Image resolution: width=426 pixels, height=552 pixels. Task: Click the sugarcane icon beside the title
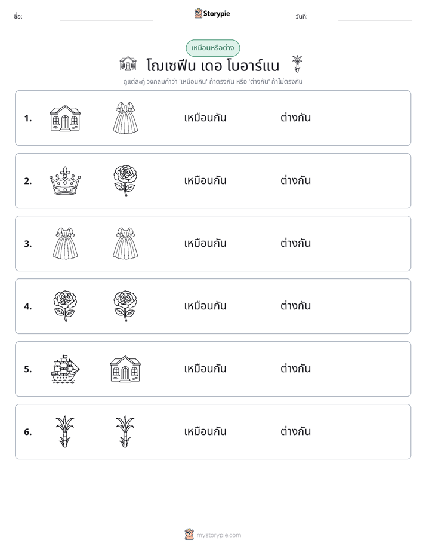pyautogui.click(x=297, y=64)
